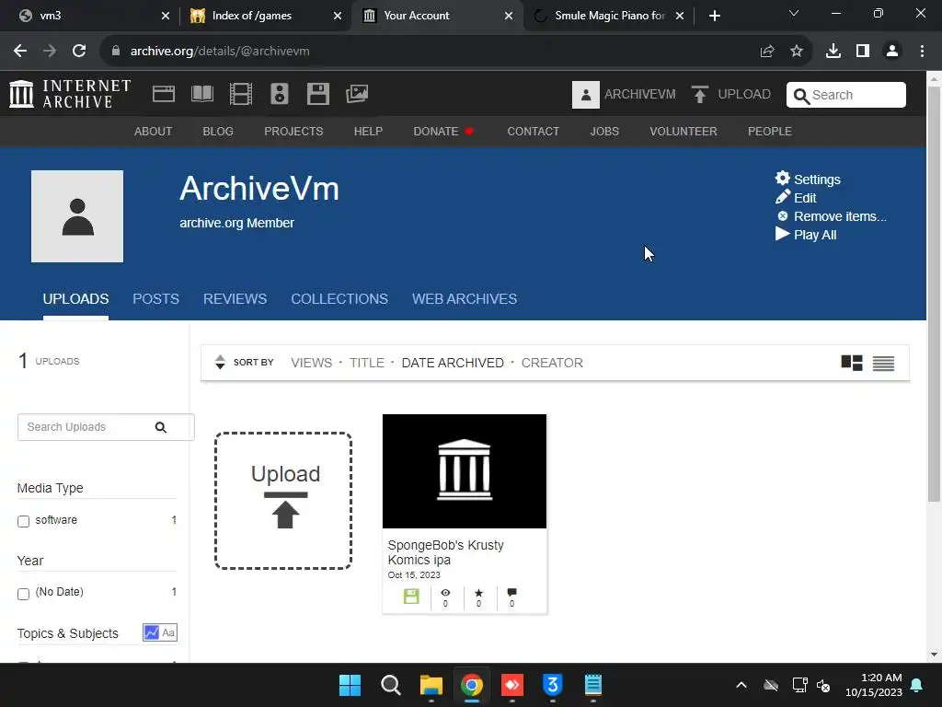Open SpongeBob's Krusty Komics ipa thumbnail
942x707 pixels.
465,471
